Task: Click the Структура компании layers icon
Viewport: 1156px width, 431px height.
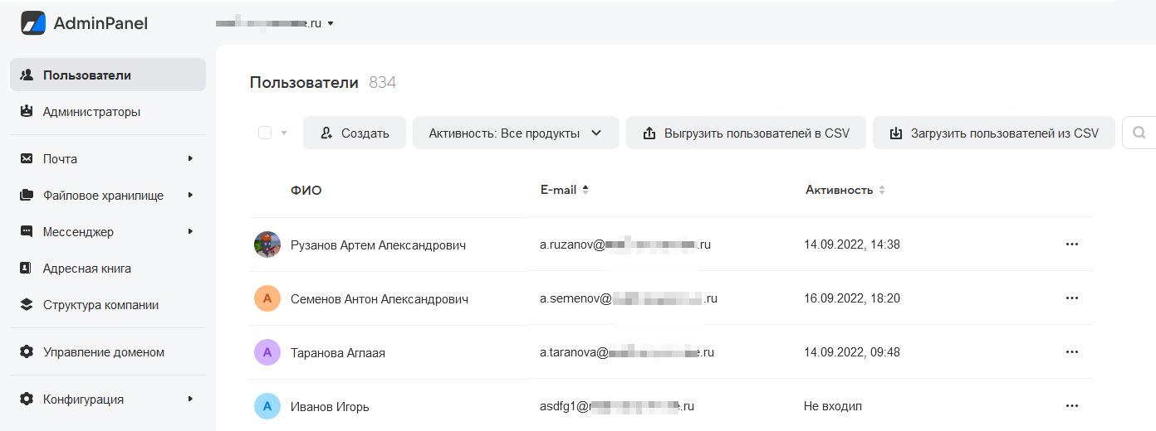Action: [x=27, y=305]
